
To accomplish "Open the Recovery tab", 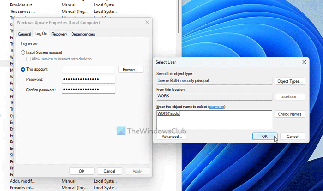I will click(x=59, y=34).
